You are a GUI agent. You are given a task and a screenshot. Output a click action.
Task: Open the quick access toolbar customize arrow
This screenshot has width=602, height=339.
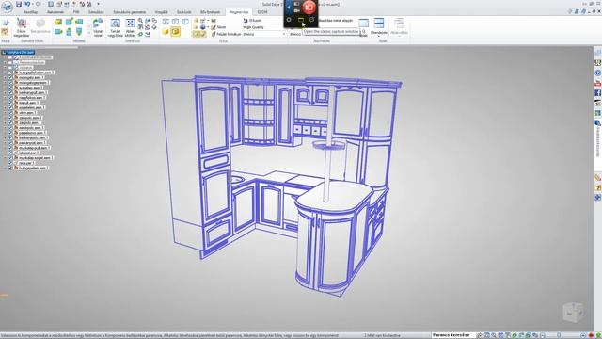click(x=98, y=4)
